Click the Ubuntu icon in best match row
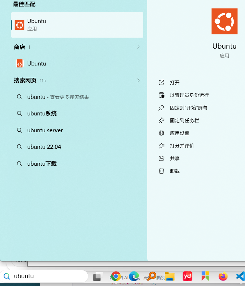 19,25
